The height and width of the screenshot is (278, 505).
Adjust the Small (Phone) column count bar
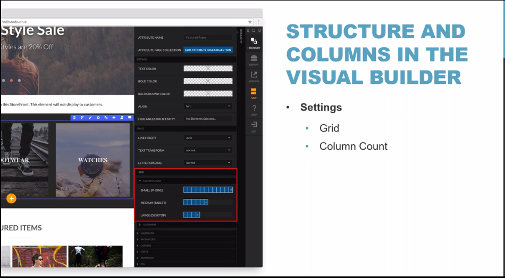(x=208, y=190)
